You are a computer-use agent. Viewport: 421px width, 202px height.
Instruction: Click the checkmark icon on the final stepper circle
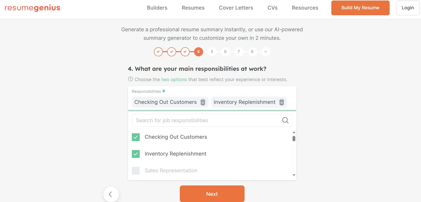coord(266,52)
